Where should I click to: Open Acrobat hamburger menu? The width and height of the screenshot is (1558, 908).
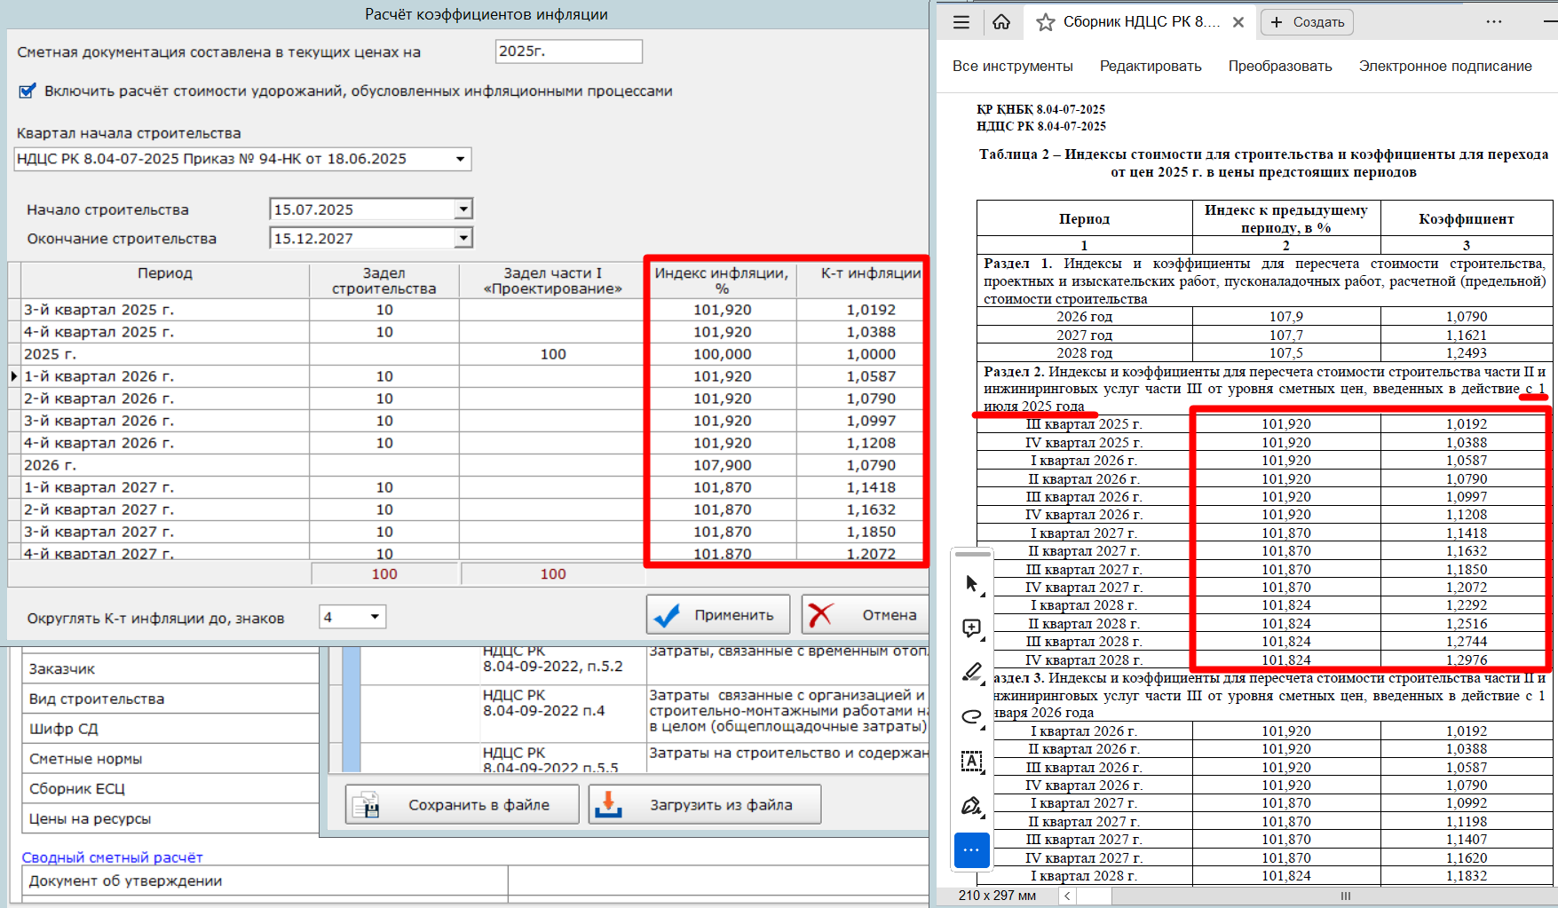pyautogui.click(x=961, y=22)
